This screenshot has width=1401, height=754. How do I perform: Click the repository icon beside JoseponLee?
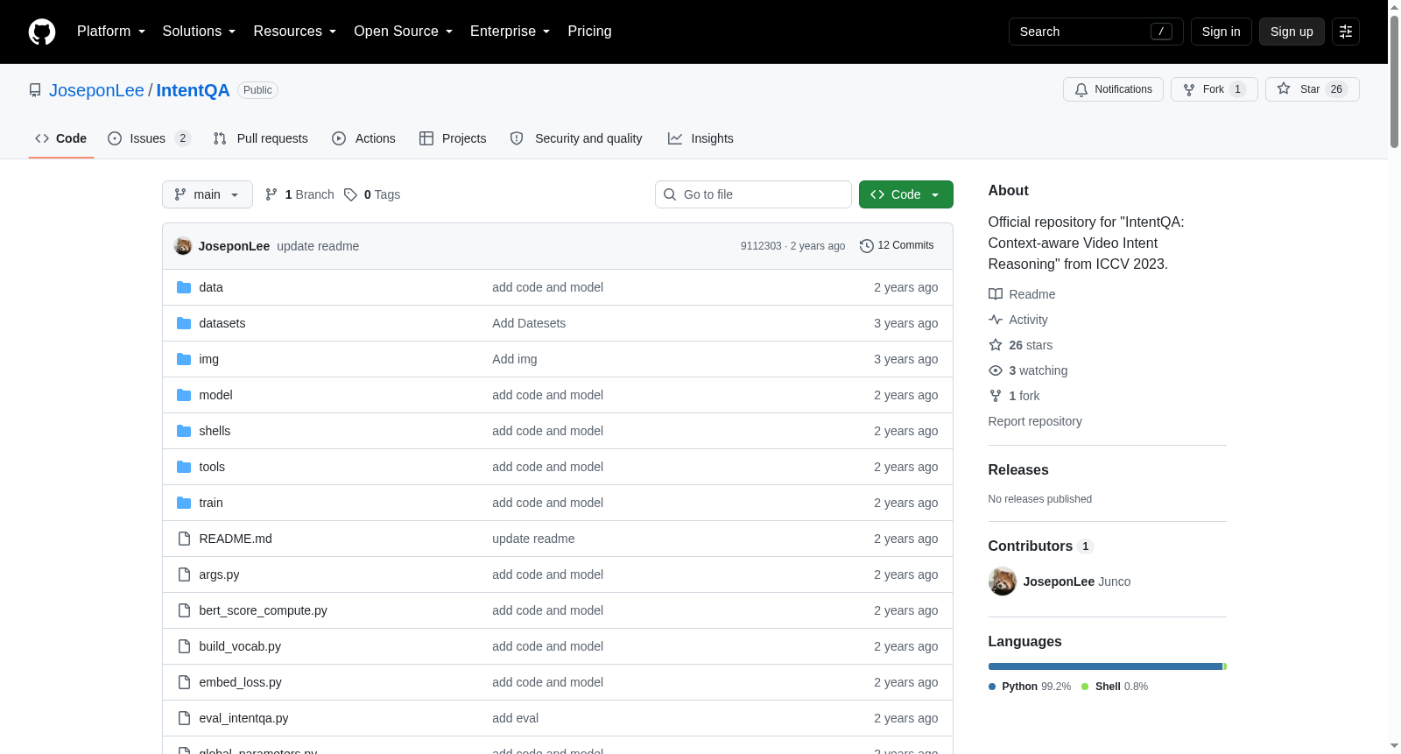pyautogui.click(x=35, y=90)
